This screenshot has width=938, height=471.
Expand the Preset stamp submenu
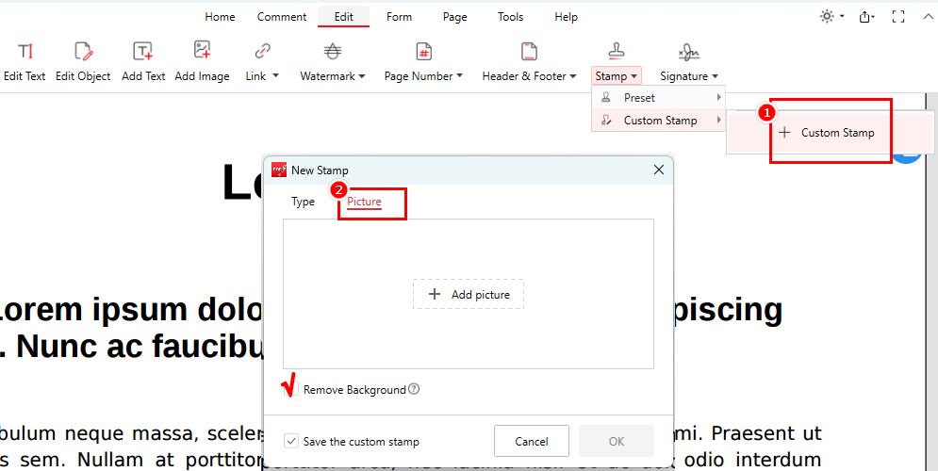click(658, 98)
